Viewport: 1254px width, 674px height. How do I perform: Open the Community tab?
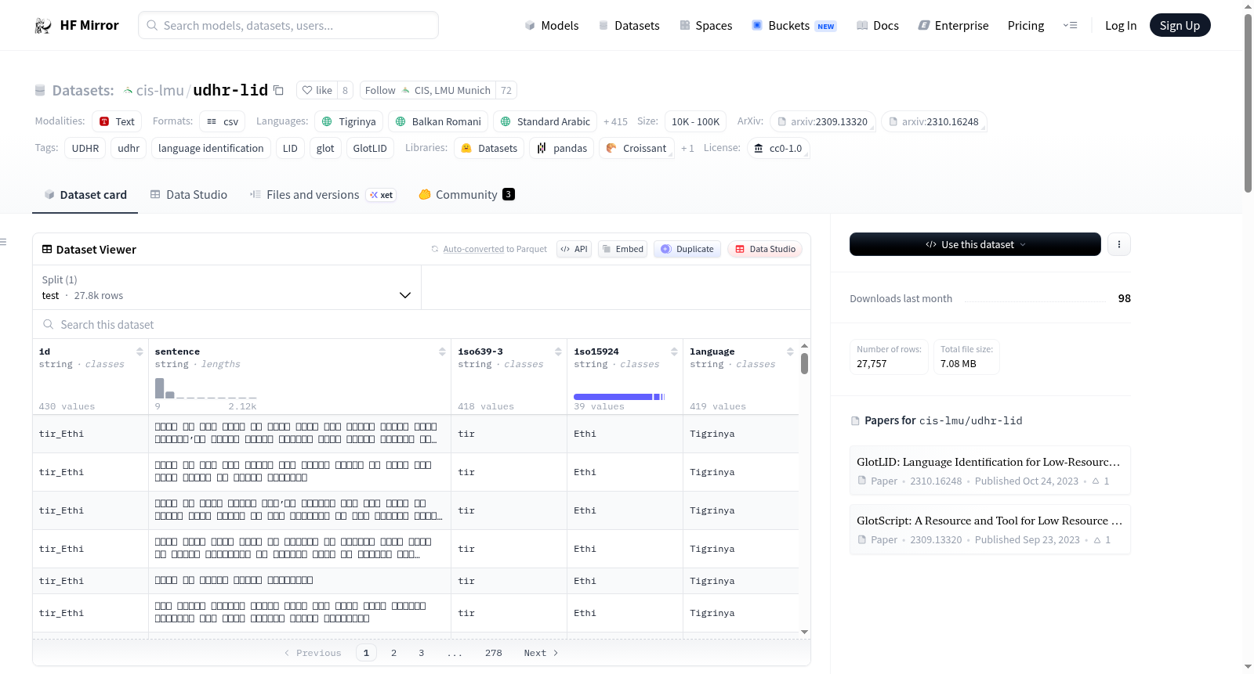[x=466, y=195]
